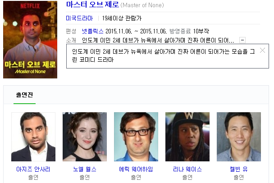Click 출연 role label under 아지즈 안사리
The height and width of the screenshot is (183, 274).
click(33, 177)
